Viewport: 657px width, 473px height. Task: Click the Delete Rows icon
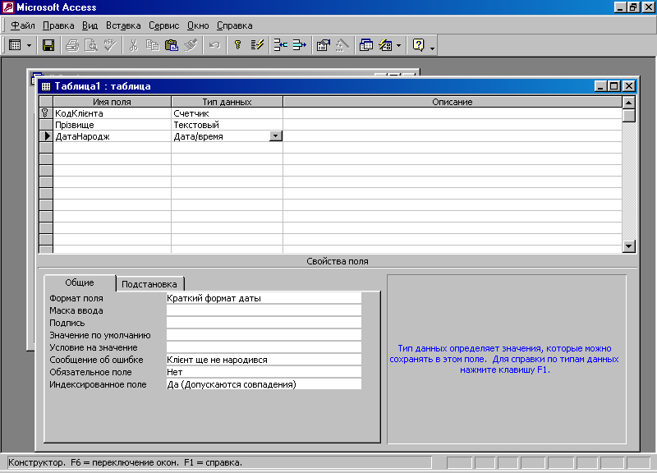click(x=299, y=45)
